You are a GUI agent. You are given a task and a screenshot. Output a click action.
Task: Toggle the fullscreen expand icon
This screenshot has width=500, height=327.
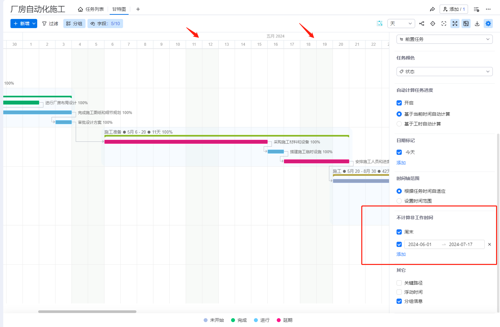tap(455, 24)
